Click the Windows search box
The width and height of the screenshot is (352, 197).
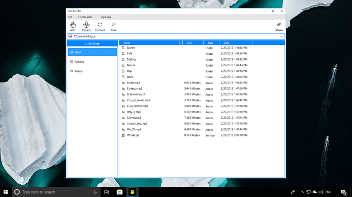pos(53,192)
